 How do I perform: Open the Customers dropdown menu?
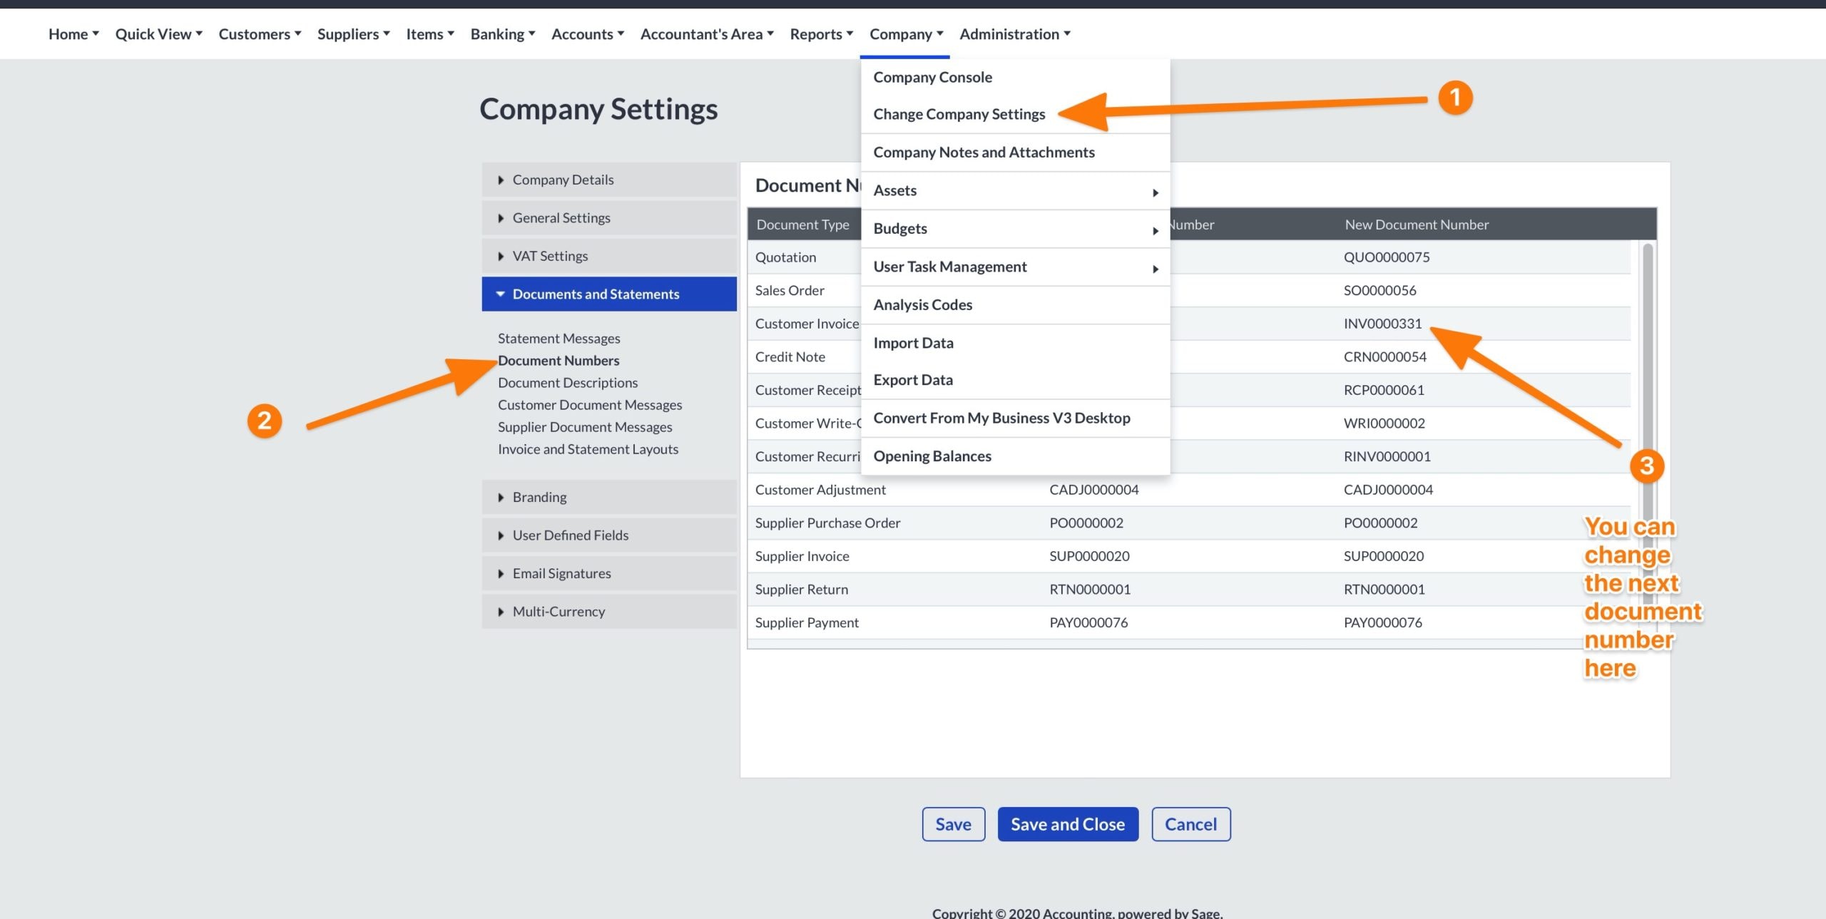pos(260,34)
